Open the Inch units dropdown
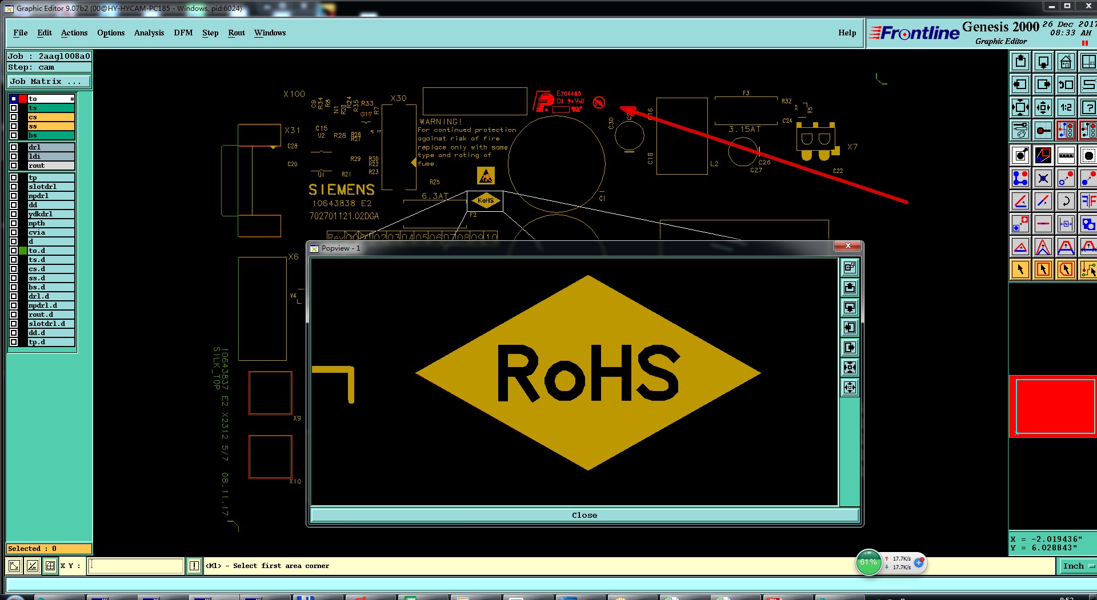 (1078, 566)
